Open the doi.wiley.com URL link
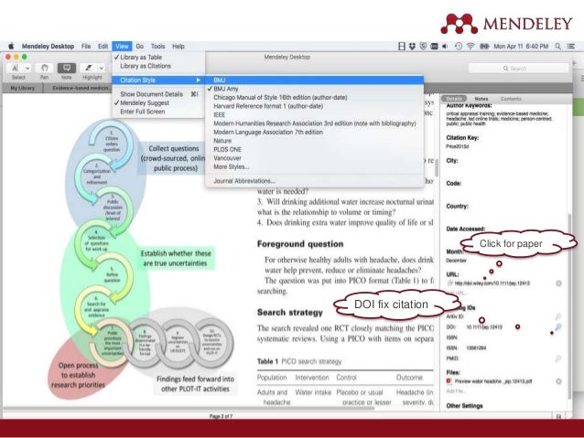 (492, 283)
